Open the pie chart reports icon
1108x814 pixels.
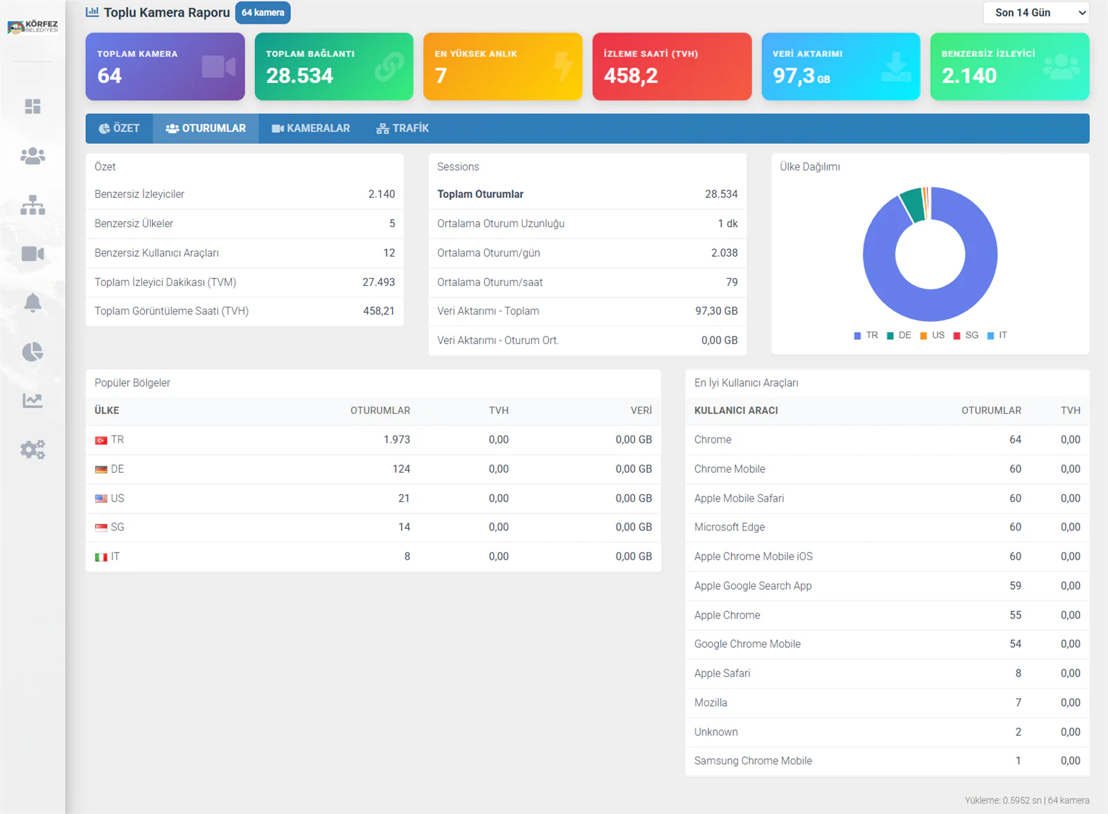pos(33,352)
